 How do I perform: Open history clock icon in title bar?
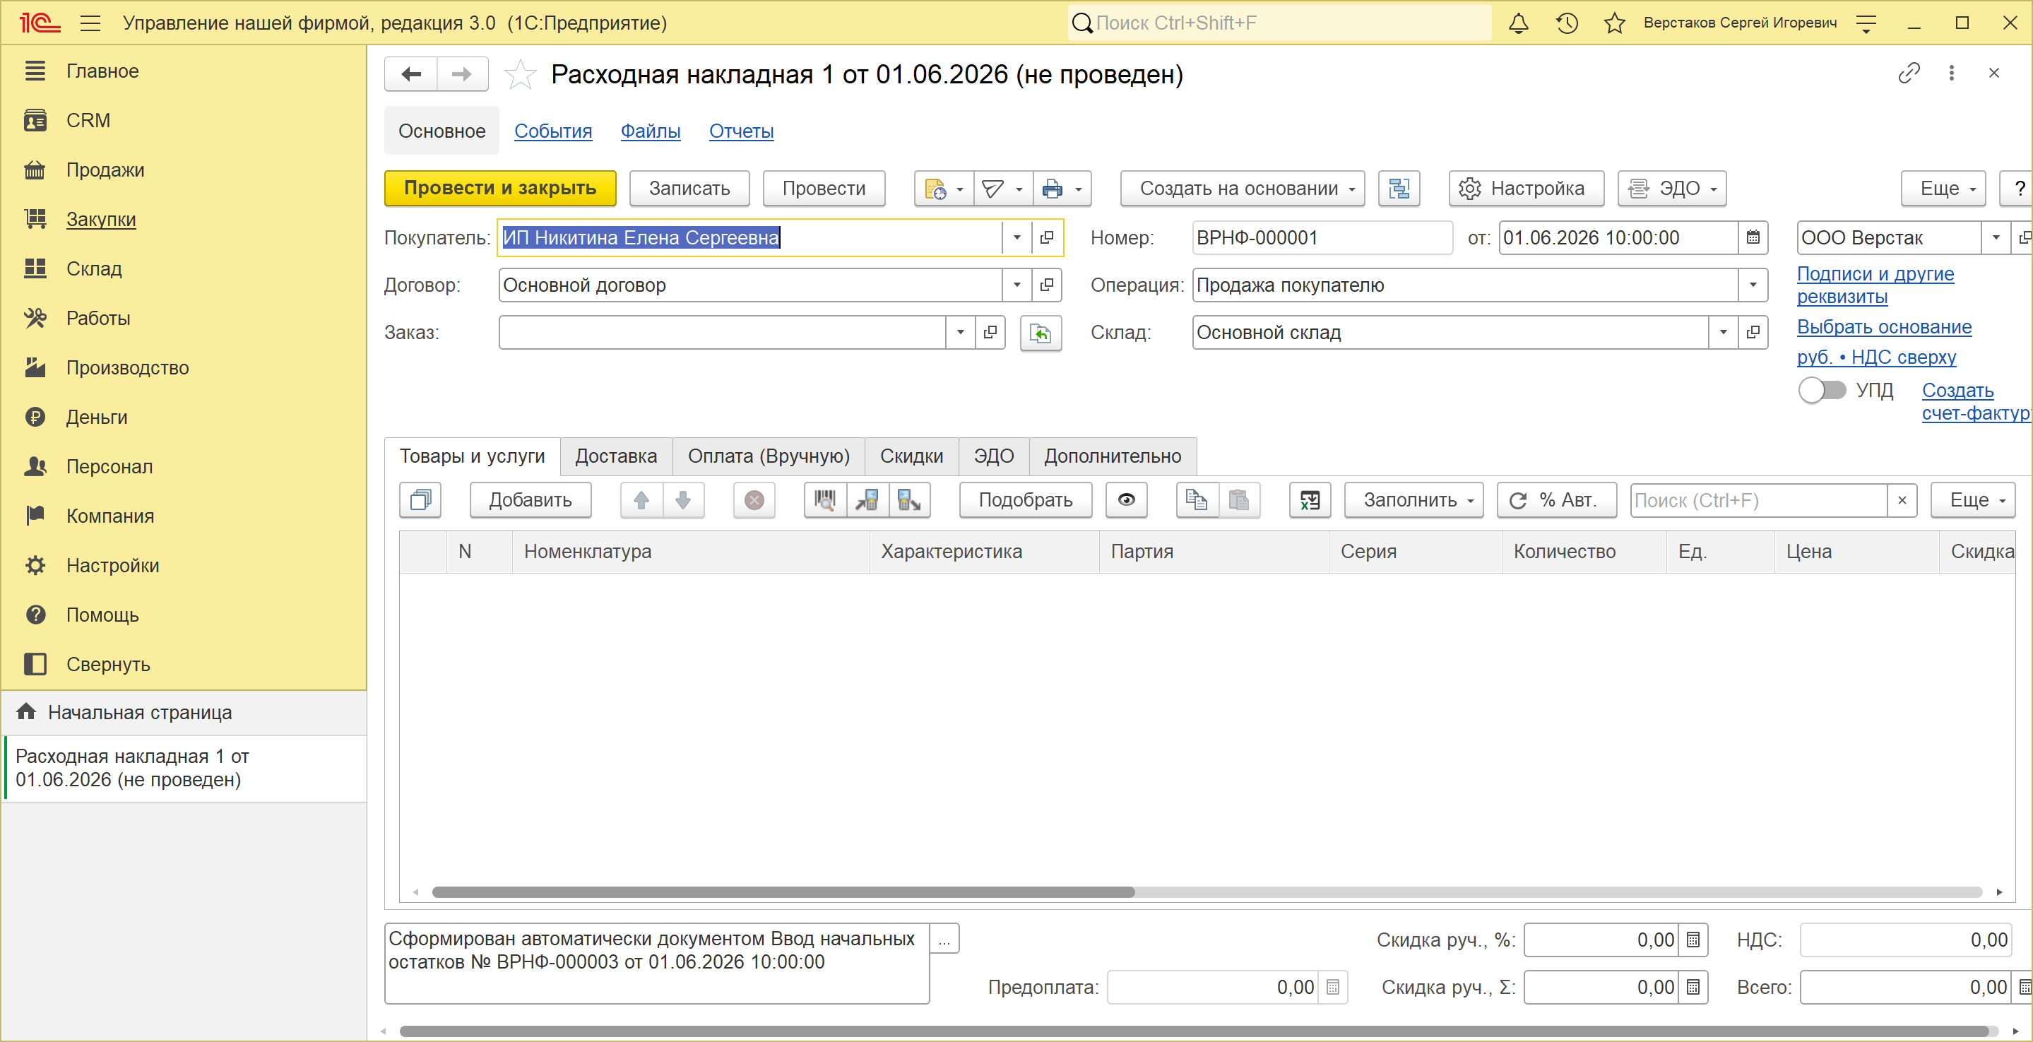click(x=1567, y=23)
